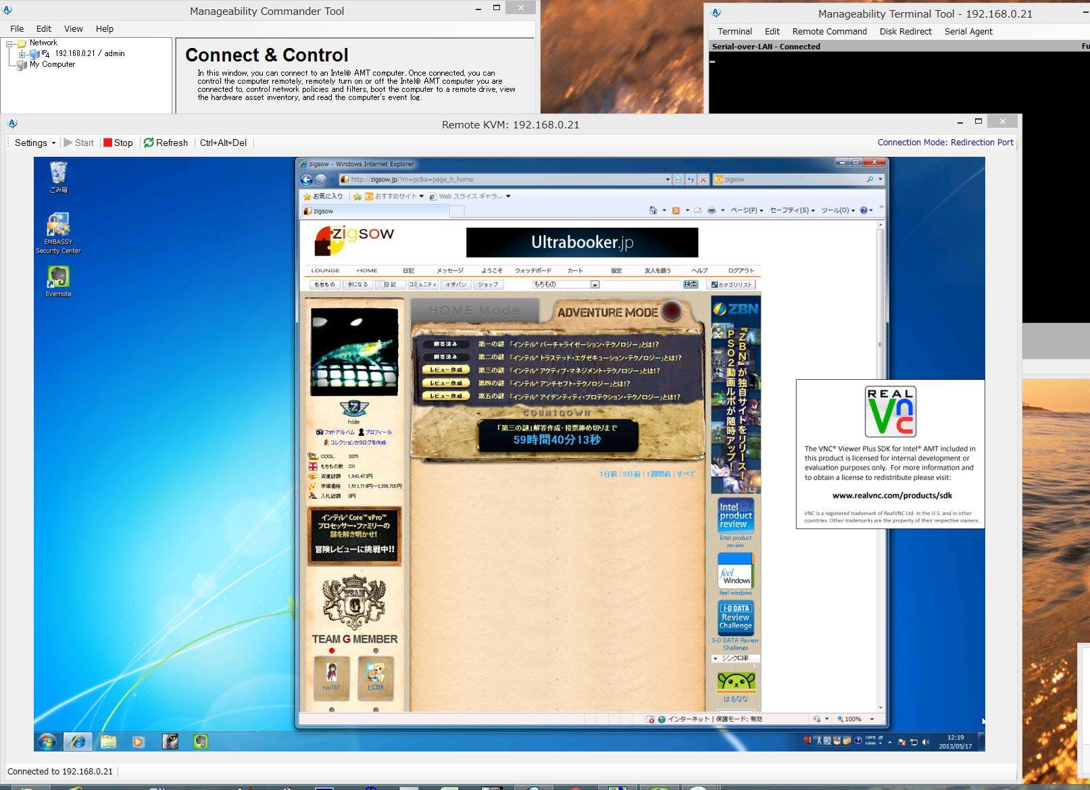The height and width of the screenshot is (790, 1090).
Task: Click Connection Mode: Redirection Port link
Action: pyautogui.click(x=945, y=143)
